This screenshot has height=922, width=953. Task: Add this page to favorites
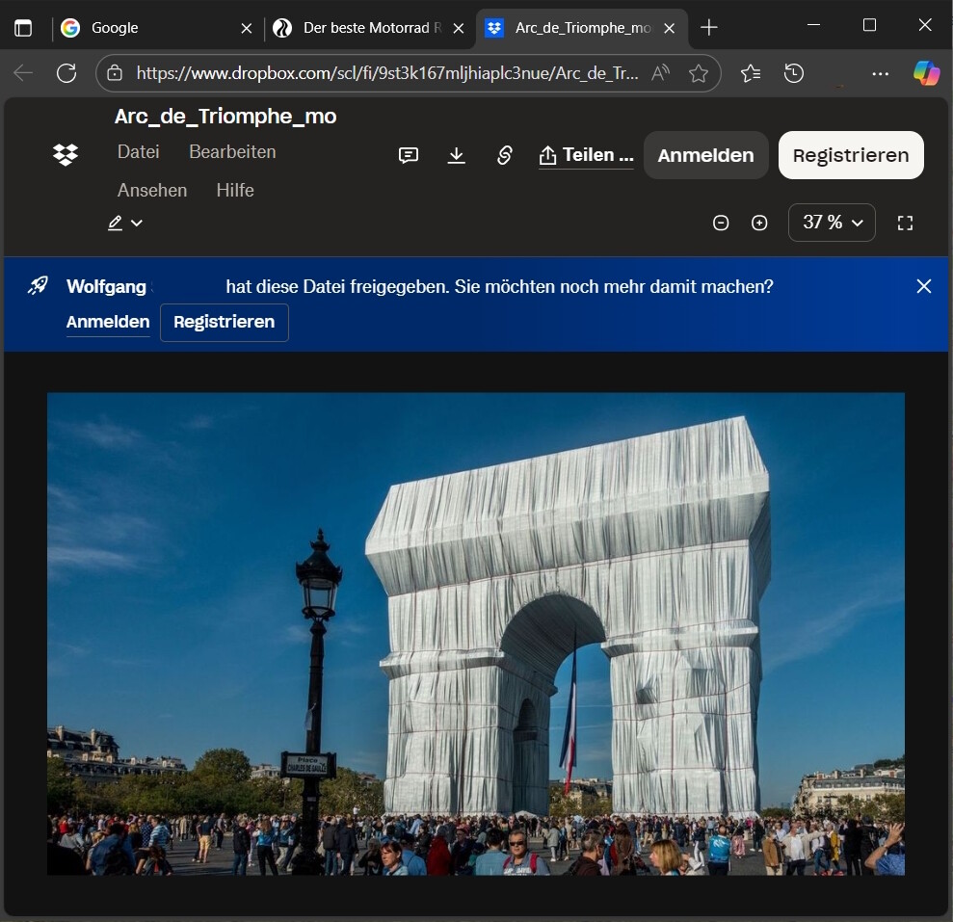point(699,73)
